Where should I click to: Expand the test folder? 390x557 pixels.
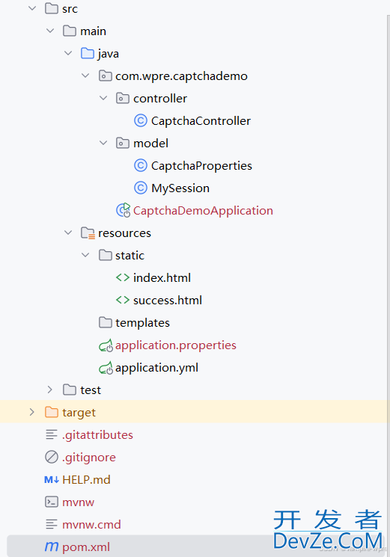(x=49, y=390)
